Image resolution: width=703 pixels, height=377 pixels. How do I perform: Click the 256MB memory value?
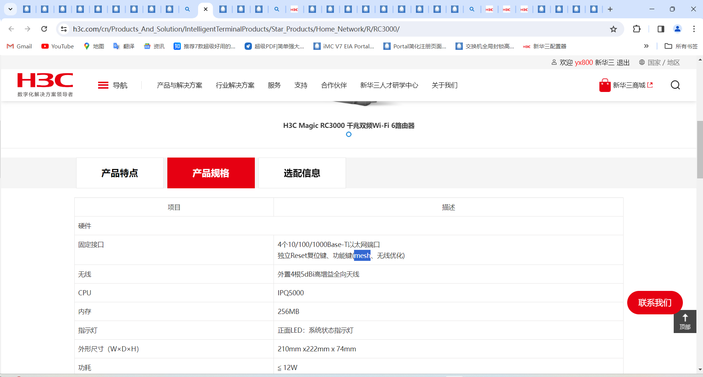coord(289,311)
